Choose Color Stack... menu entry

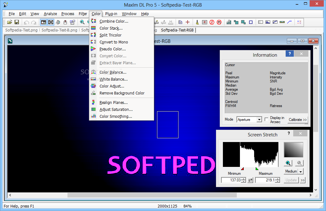[122, 28]
